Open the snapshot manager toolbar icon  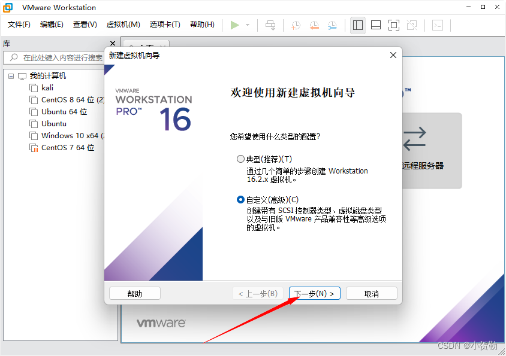tap(332, 25)
